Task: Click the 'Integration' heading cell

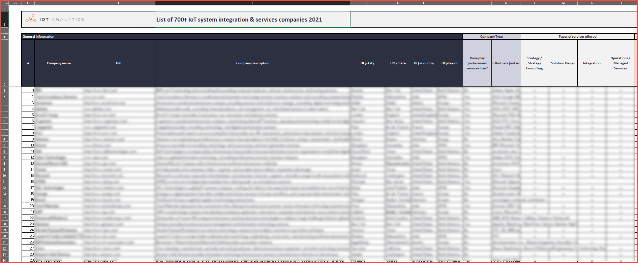Action: click(x=592, y=63)
